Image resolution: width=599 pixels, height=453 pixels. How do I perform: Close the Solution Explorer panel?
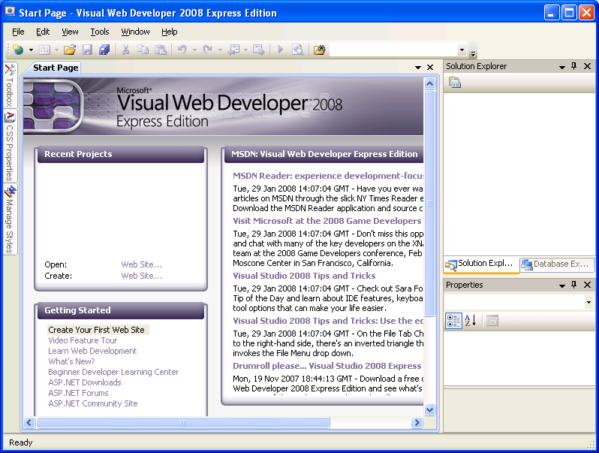[588, 66]
